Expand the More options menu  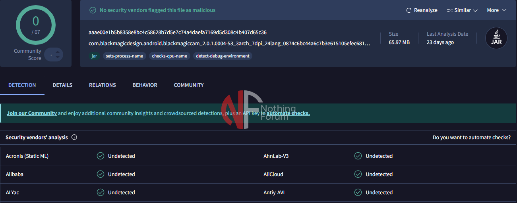tap(497, 10)
